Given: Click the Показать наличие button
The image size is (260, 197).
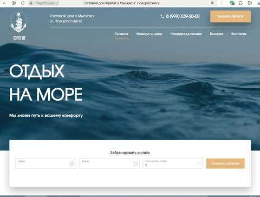Looking at the screenshot, I should tap(225, 163).
